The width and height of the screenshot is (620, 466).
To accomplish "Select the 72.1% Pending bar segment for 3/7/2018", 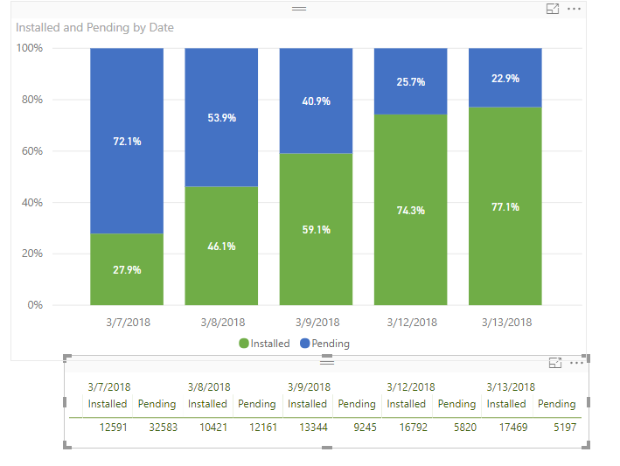I will tap(127, 141).
